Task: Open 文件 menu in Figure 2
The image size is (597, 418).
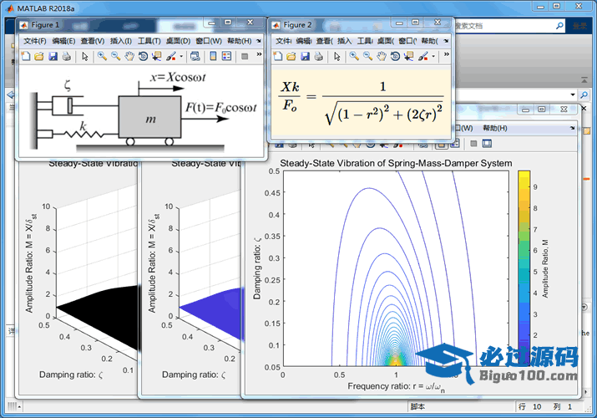Action: [284, 41]
